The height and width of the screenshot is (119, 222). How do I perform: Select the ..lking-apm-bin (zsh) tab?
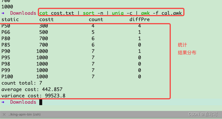click(x=24, y=114)
